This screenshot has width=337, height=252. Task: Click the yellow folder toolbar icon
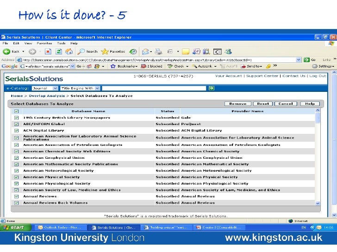(x=186, y=51)
